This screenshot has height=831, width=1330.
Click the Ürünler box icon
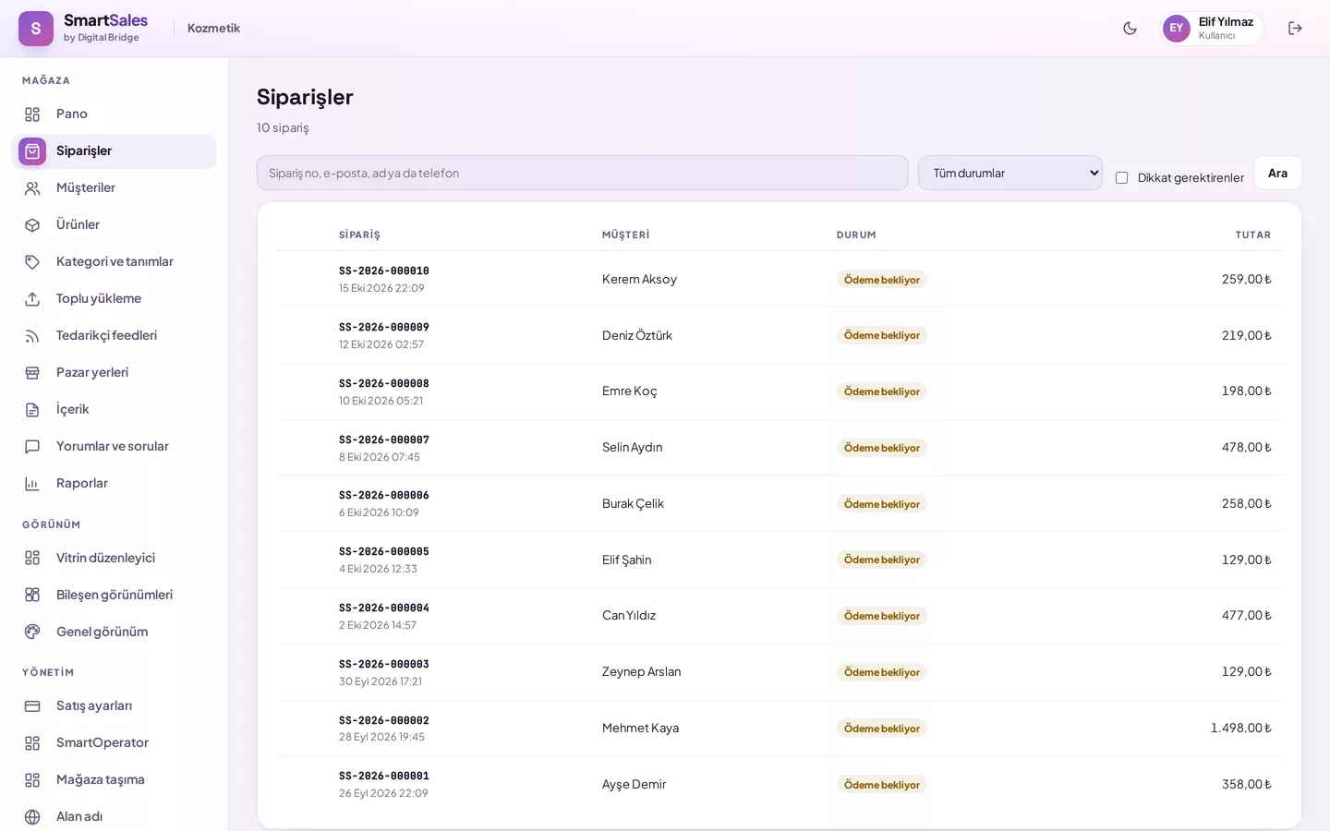pos(32,225)
